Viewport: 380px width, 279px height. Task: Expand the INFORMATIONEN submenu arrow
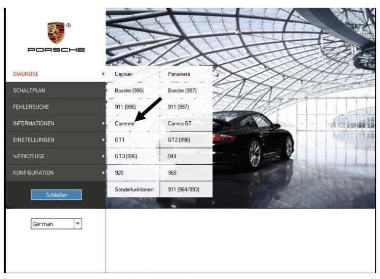coord(103,123)
